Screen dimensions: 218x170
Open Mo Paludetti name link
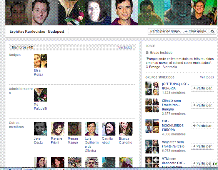[40, 107]
